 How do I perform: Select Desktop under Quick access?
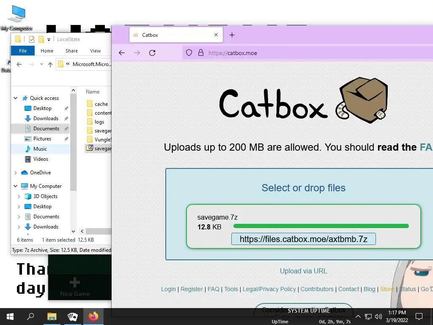pos(42,108)
